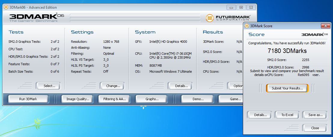The image size is (333, 137).
Task: Click the SM2.0 Score value 2255
Action: point(305,60)
